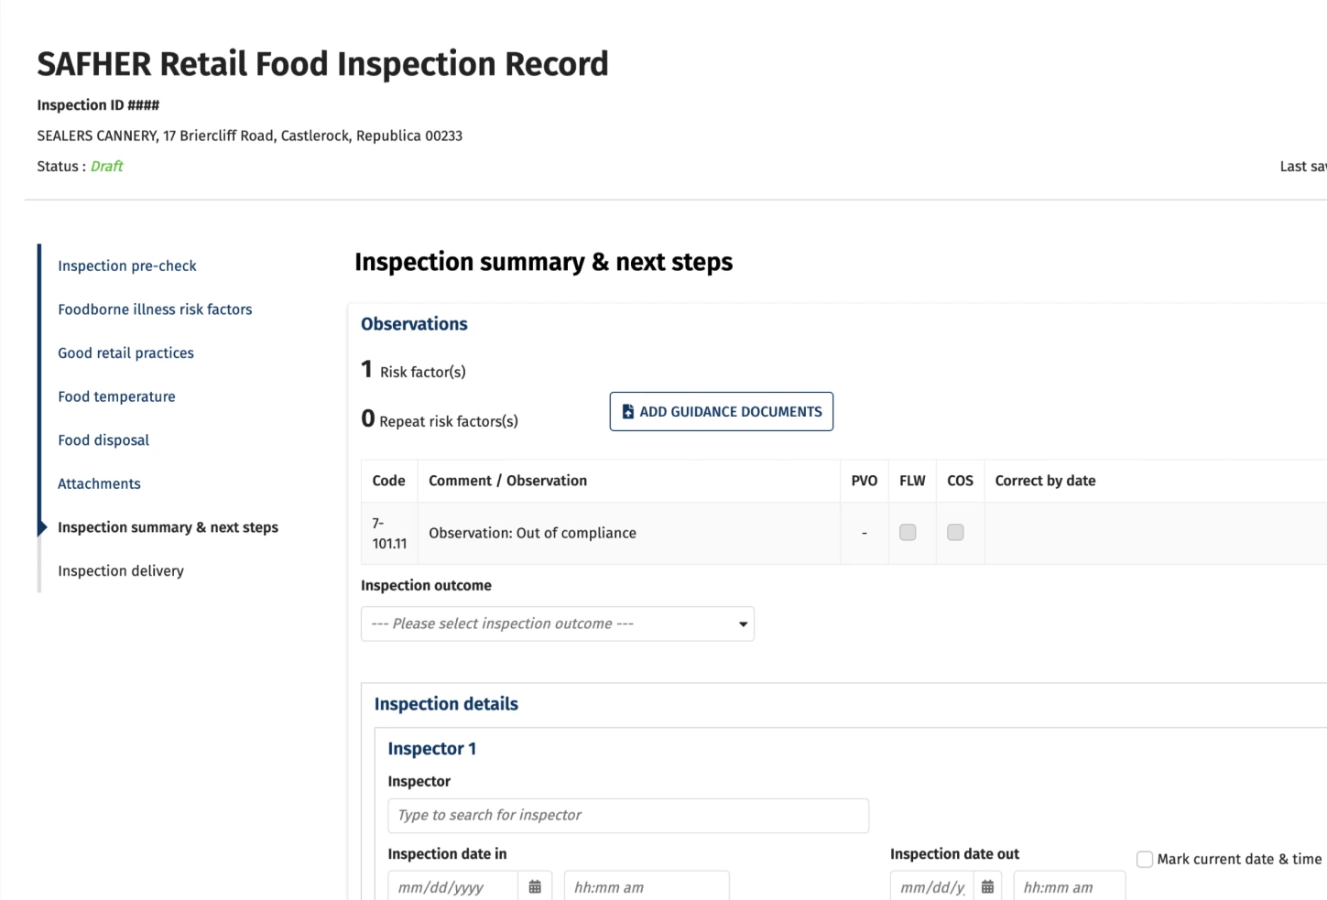
Task: Toggle the COS checkbox for code 7-101.11
Action: point(955,532)
